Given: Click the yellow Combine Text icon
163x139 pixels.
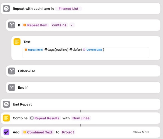Looking at the screenshot, I should [6, 118].
